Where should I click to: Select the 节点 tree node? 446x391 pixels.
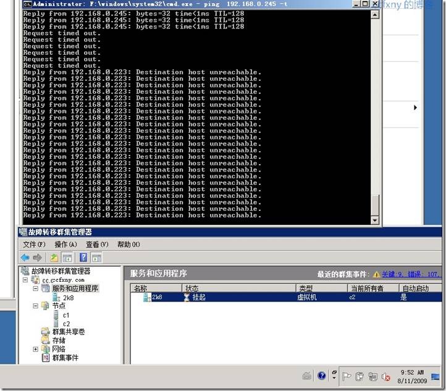(x=59, y=306)
